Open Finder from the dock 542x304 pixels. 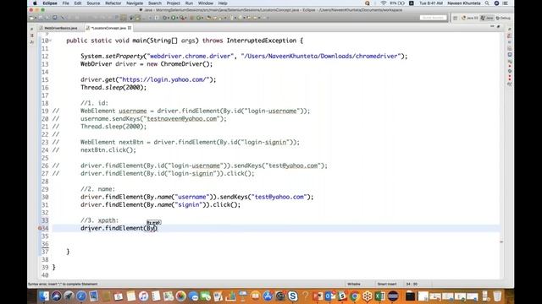coord(44,296)
